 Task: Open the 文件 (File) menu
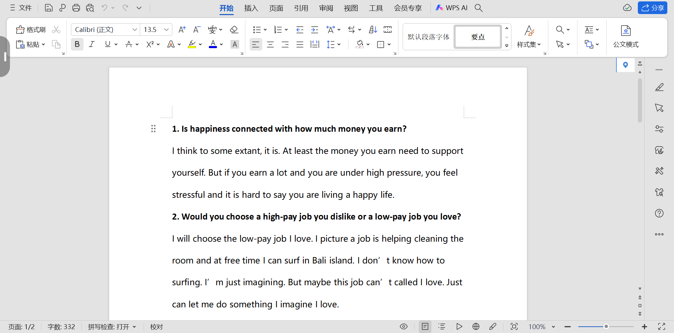pos(21,8)
